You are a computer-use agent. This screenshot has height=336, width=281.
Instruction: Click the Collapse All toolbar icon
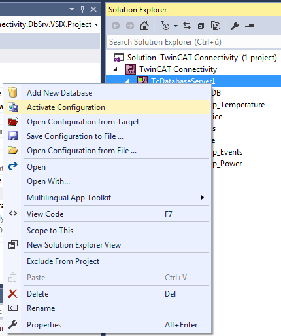tap(201, 26)
